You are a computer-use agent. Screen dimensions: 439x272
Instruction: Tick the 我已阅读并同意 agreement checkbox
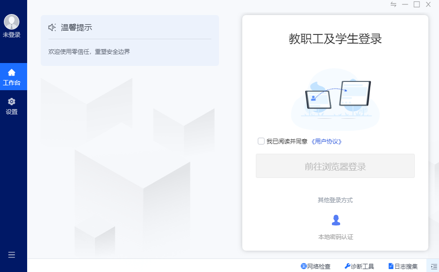(261, 141)
